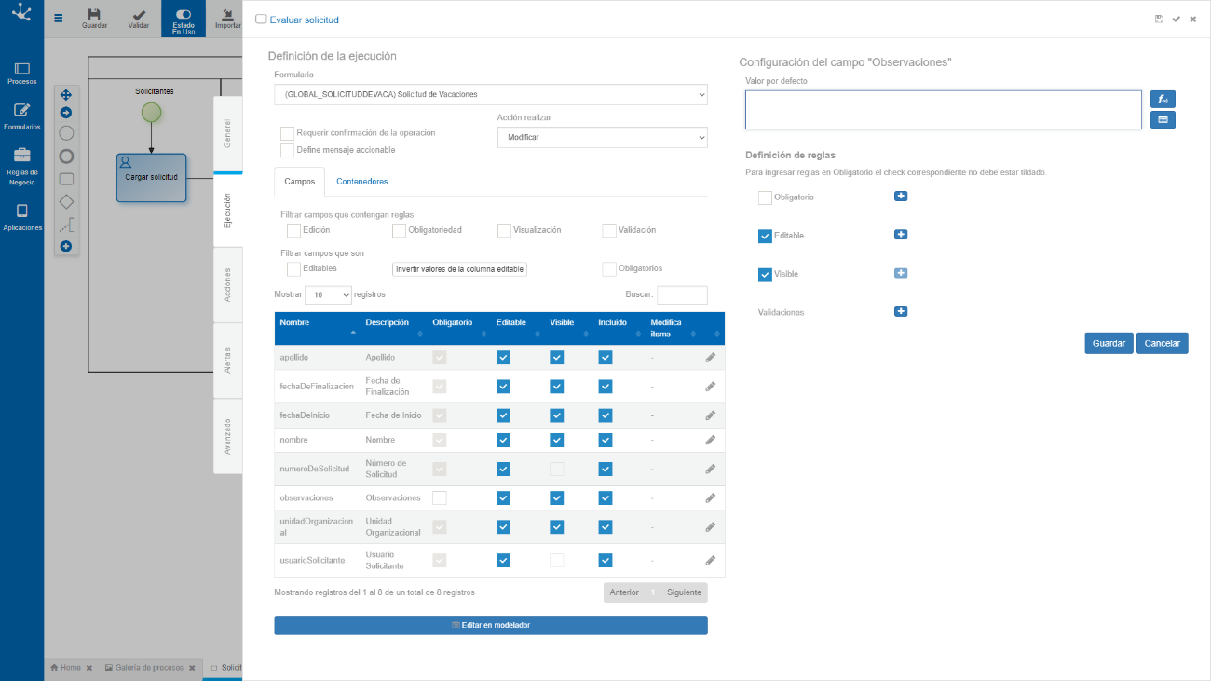Switch to the General vertical tab
The width and height of the screenshot is (1211, 681).
[228, 133]
